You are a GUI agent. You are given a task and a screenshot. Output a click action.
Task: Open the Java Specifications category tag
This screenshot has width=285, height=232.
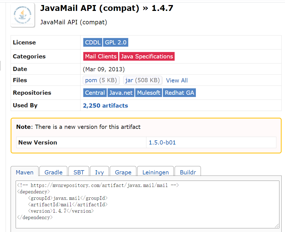(147, 56)
